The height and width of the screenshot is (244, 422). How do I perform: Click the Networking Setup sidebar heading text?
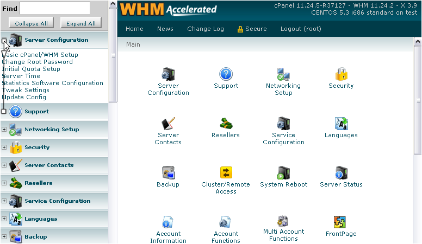pyautogui.click(x=52, y=130)
